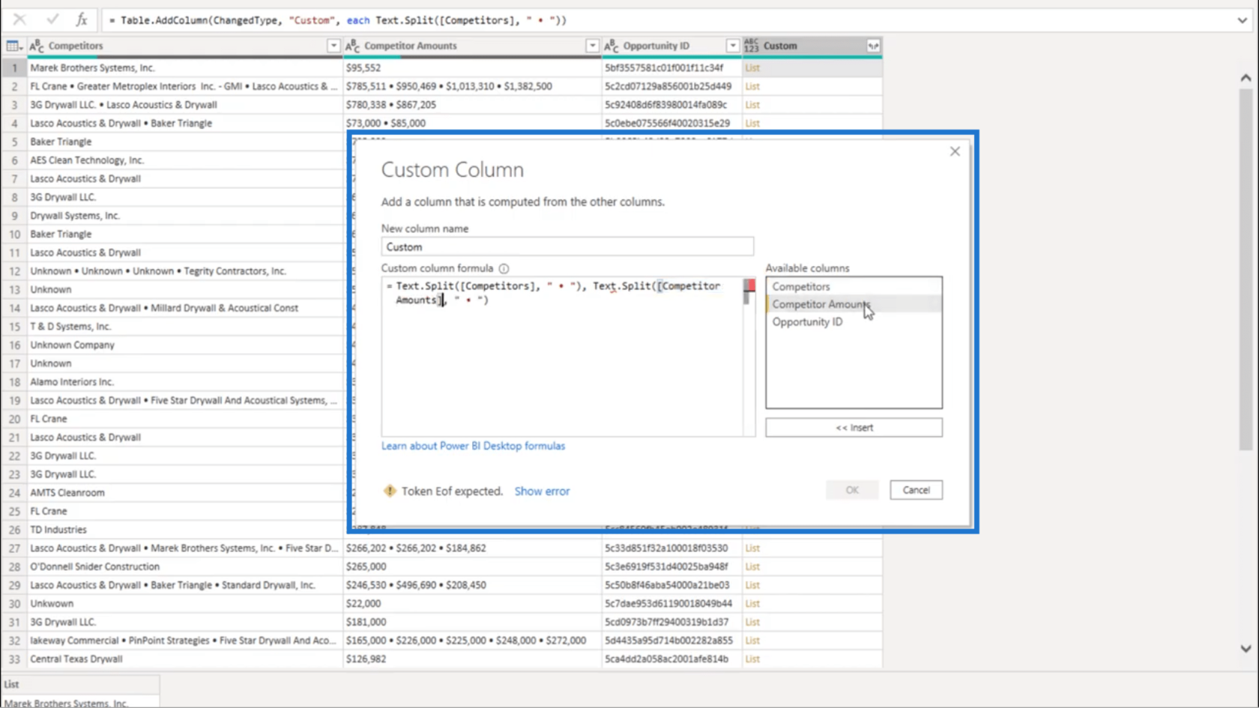Click the confirm formula checkmark icon
This screenshot has height=708, width=1259.
(x=52, y=20)
